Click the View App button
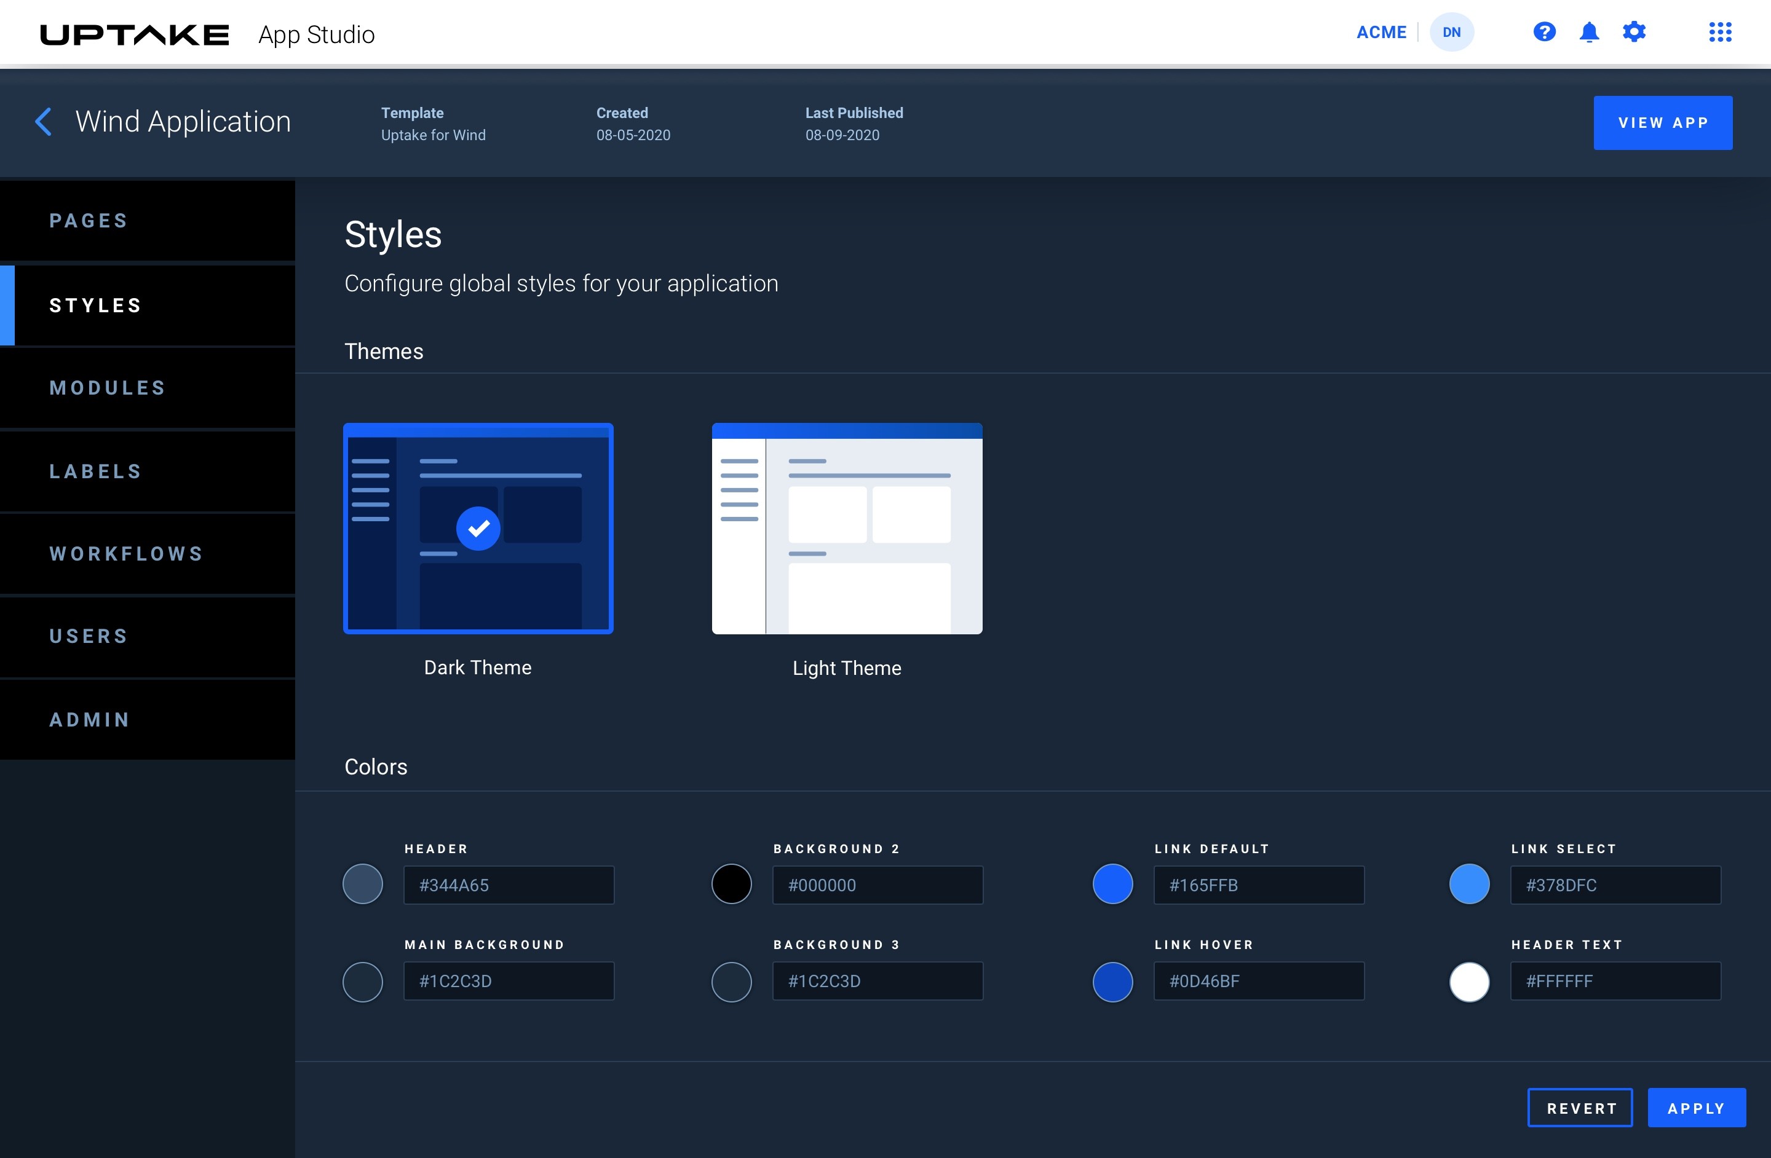Image resolution: width=1771 pixels, height=1158 pixels. pyautogui.click(x=1662, y=123)
